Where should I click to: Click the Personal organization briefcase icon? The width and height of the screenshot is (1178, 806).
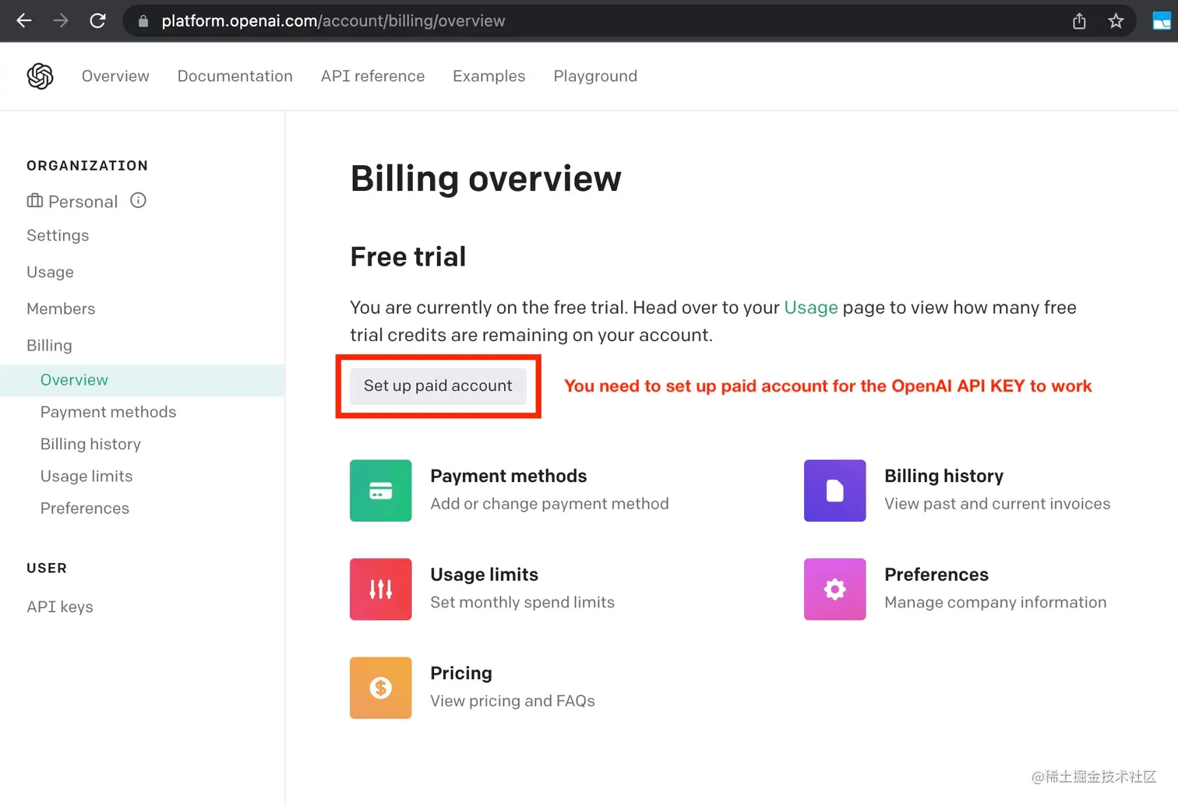coord(35,201)
